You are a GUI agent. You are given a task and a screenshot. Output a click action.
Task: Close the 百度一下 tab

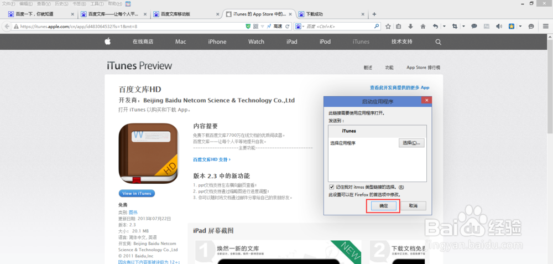72,14
